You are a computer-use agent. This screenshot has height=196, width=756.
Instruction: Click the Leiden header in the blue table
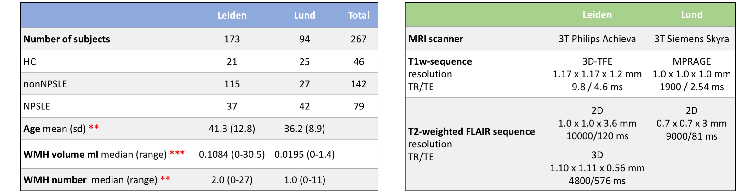pos(232,15)
